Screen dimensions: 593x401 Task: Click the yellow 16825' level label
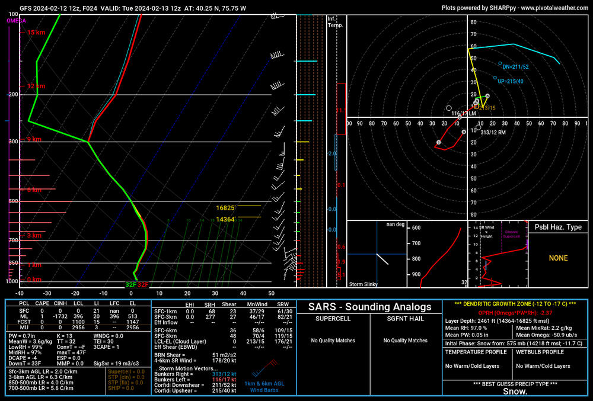point(226,208)
